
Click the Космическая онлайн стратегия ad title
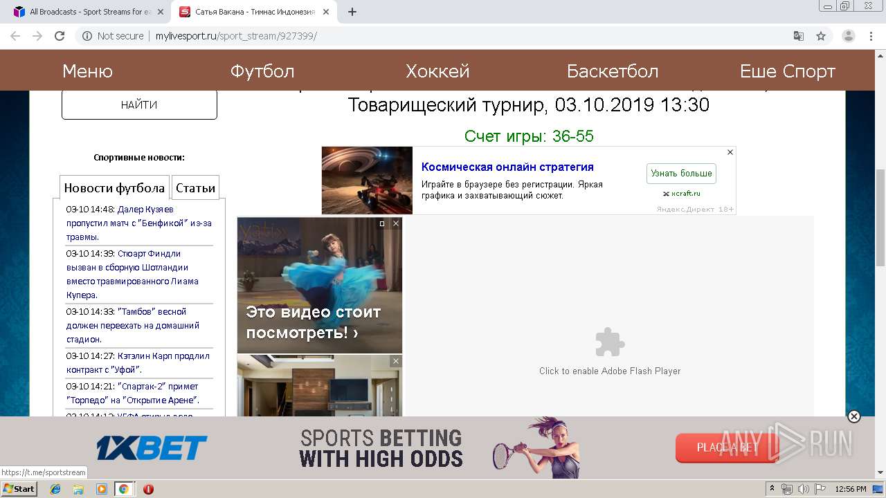(507, 167)
